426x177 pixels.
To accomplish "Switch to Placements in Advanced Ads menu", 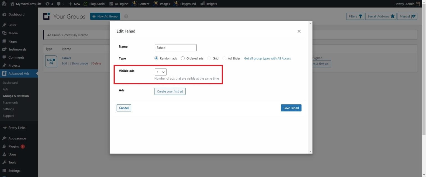I will 10,102.
